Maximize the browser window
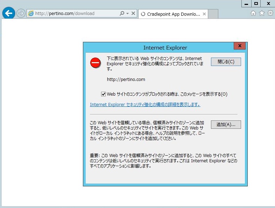The width and height of the screenshot is (275, 208). pyautogui.click(x=256, y=3)
